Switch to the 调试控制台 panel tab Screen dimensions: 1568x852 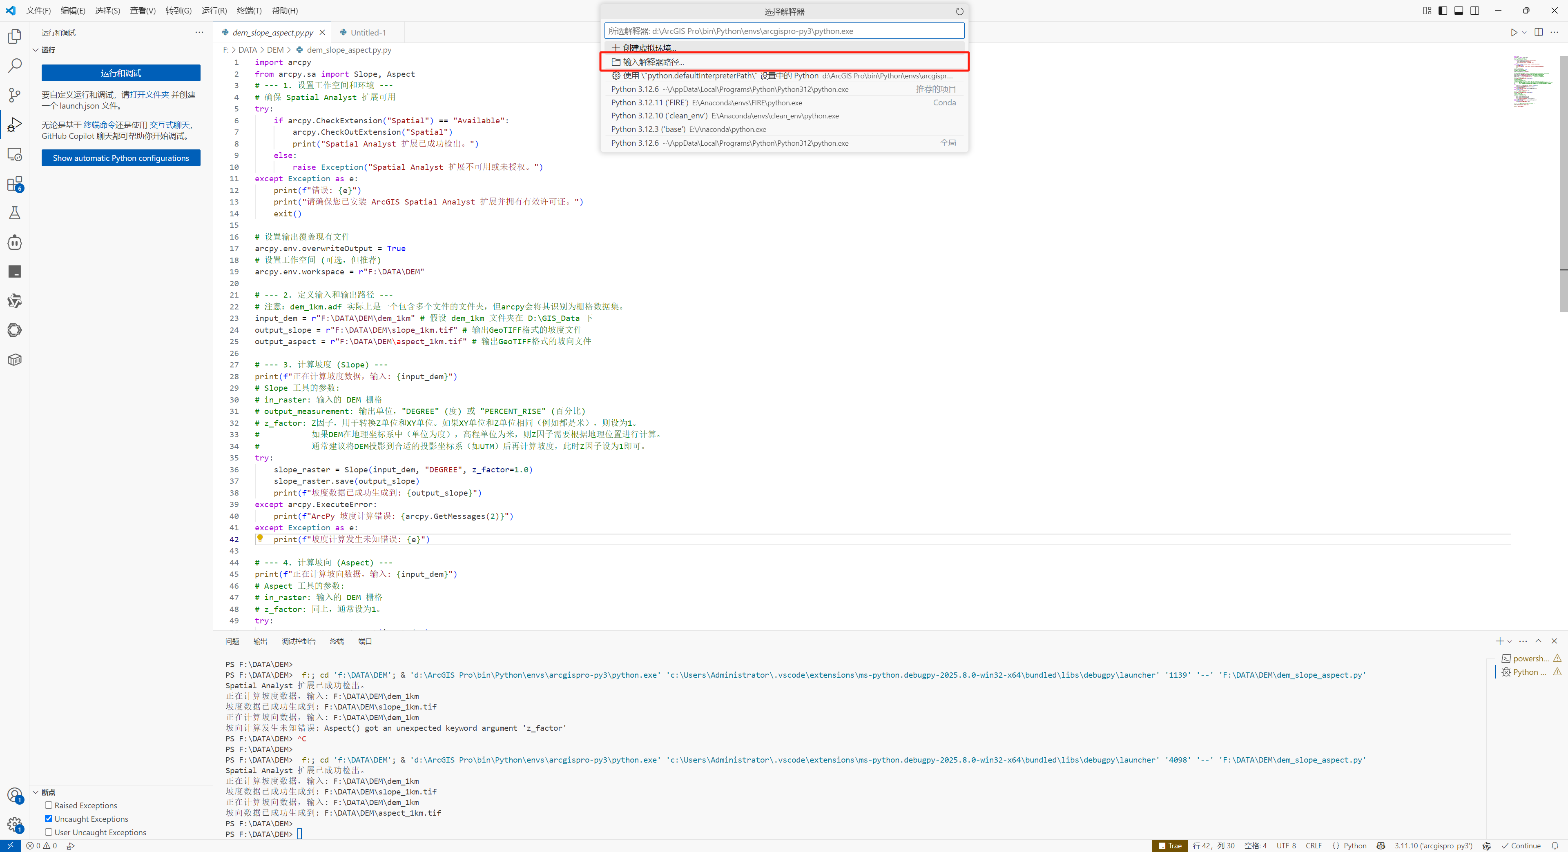pos(298,641)
